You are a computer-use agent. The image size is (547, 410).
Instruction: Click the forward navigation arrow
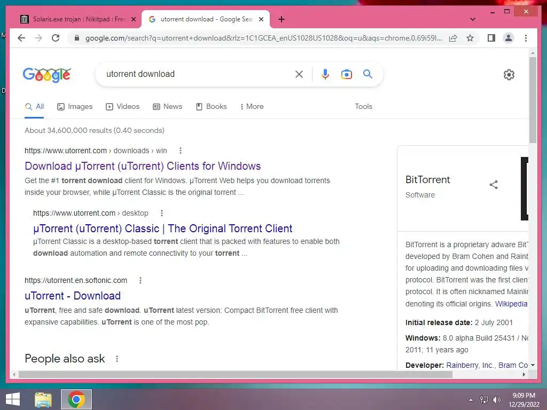tap(38, 38)
